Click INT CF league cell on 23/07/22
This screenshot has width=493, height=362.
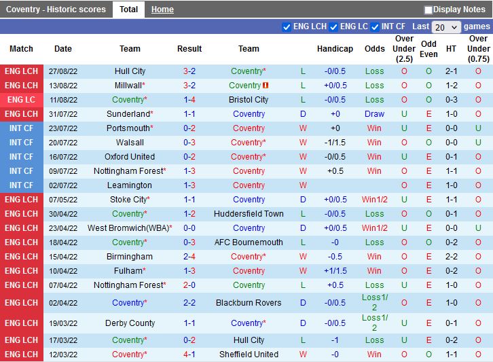(21, 128)
